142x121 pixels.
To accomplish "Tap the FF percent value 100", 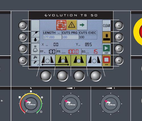I will click(52, 52).
